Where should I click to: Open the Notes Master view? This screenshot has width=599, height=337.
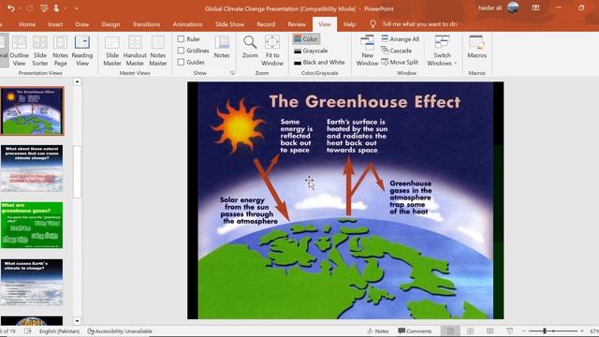[158, 51]
